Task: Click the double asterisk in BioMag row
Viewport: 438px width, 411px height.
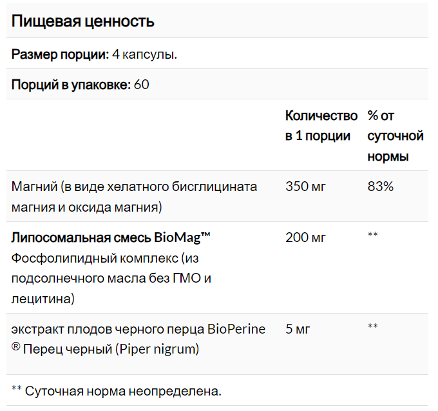Action: pos(373,234)
